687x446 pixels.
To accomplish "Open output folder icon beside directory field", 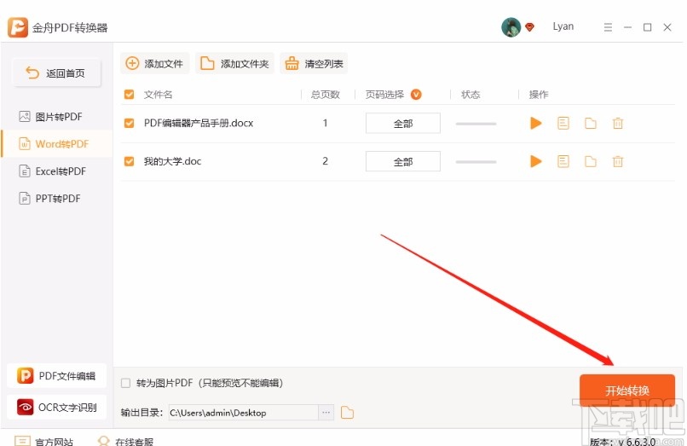I will point(347,413).
